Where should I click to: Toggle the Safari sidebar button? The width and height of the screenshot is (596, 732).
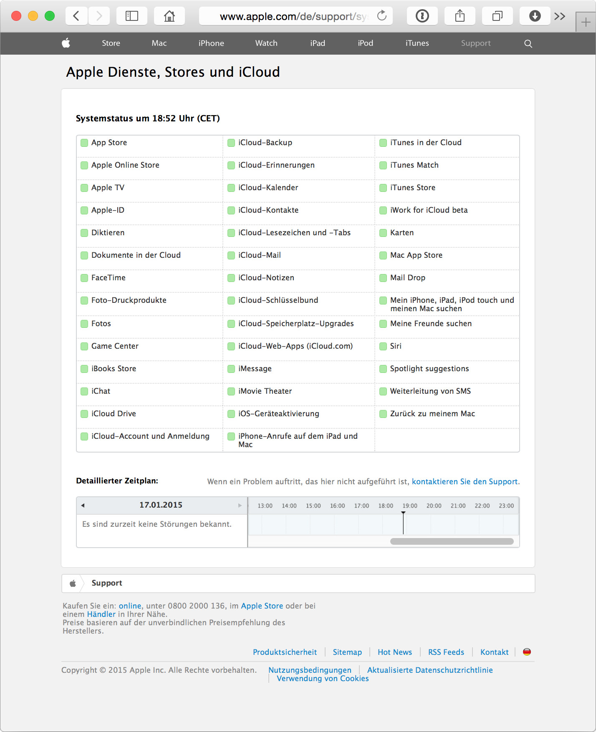coord(132,16)
